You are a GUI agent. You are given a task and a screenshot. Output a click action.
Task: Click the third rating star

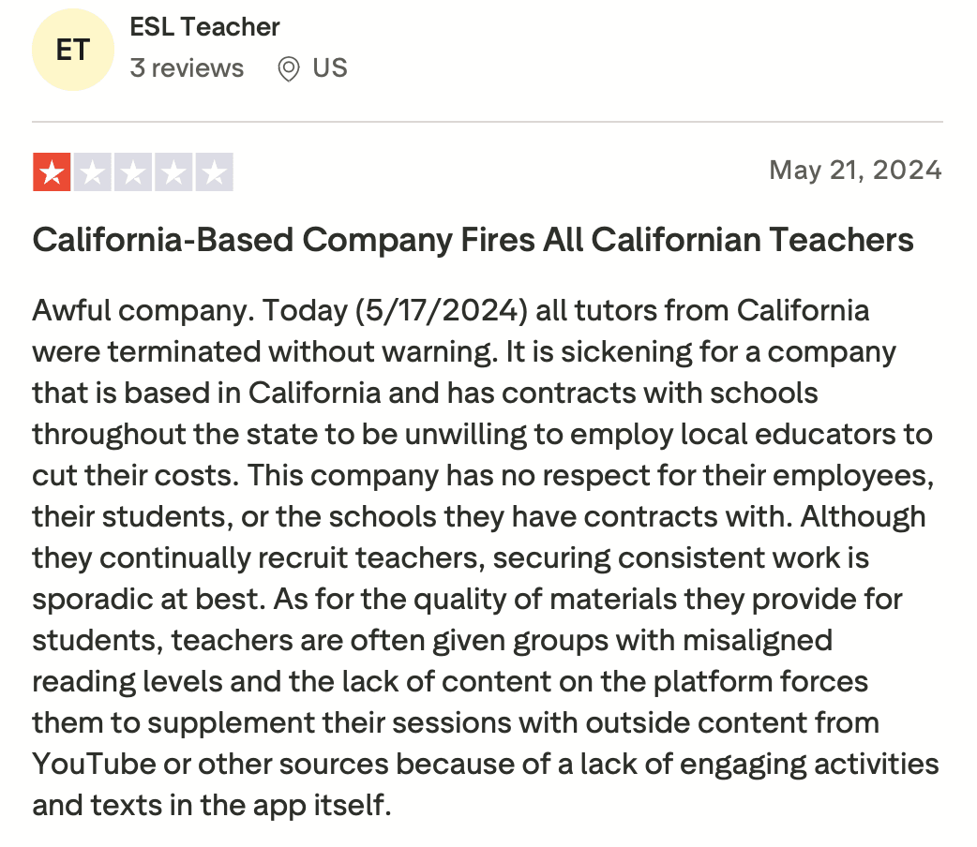(133, 172)
